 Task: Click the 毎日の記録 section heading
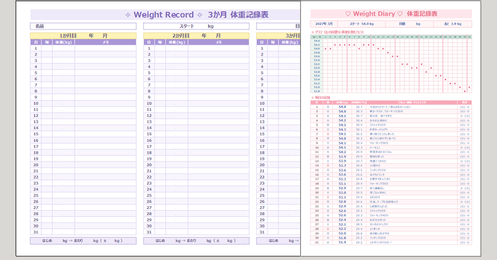pyautogui.click(x=321, y=97)
